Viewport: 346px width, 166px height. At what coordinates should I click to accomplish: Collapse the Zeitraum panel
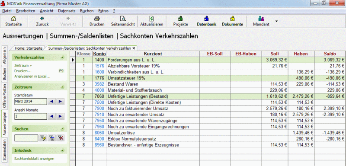63,87
